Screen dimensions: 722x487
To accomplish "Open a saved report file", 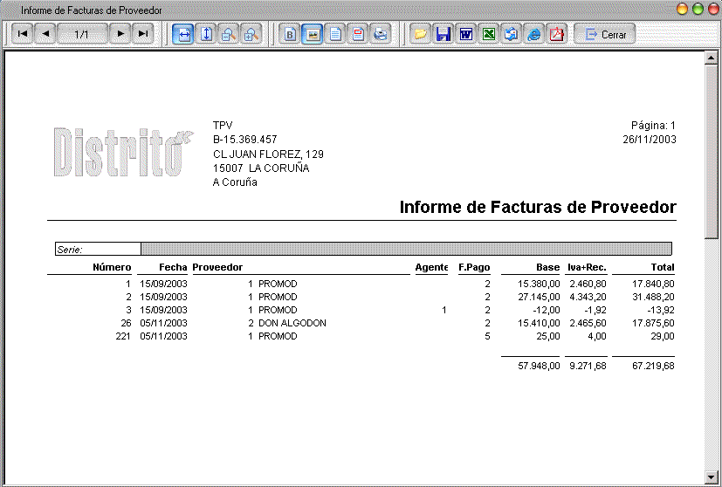I will (421, 34).
